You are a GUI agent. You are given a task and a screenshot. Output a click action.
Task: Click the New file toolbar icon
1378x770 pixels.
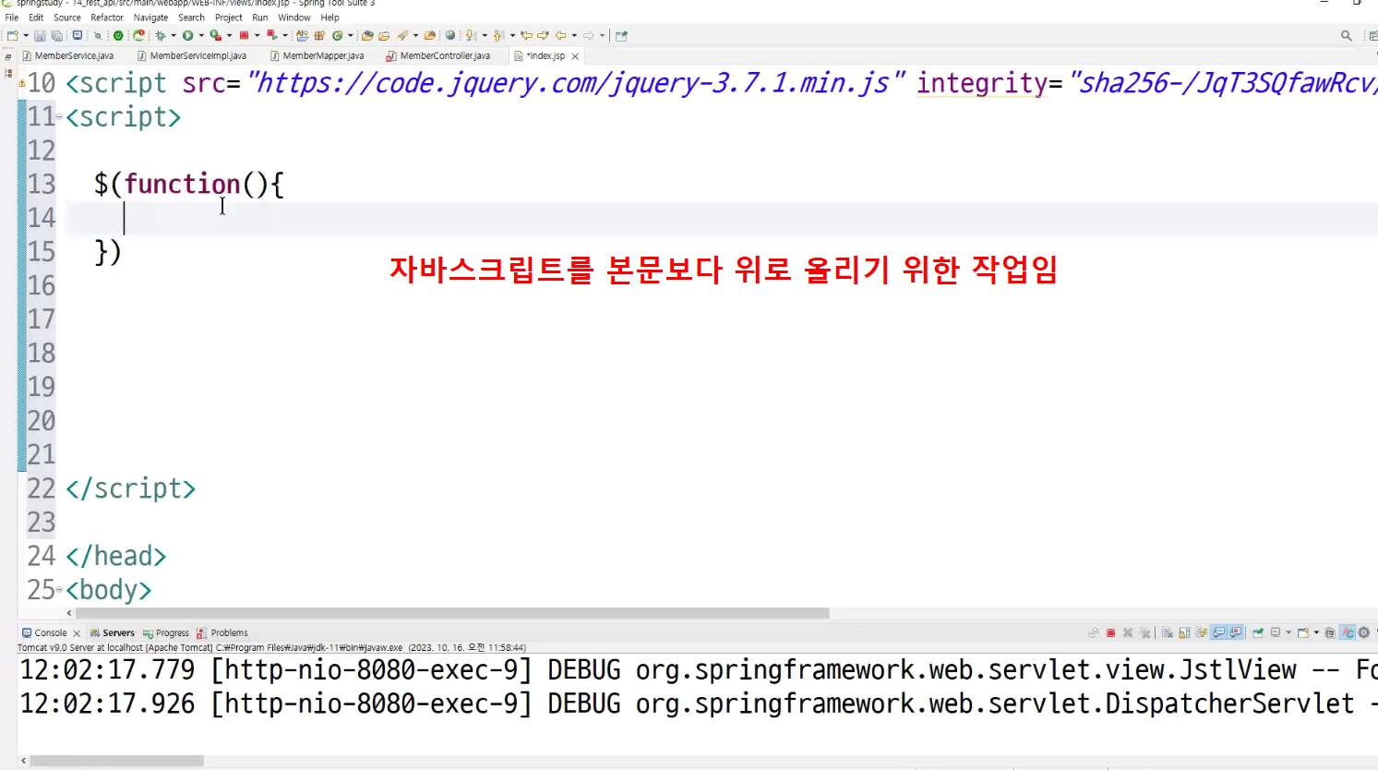12,35
